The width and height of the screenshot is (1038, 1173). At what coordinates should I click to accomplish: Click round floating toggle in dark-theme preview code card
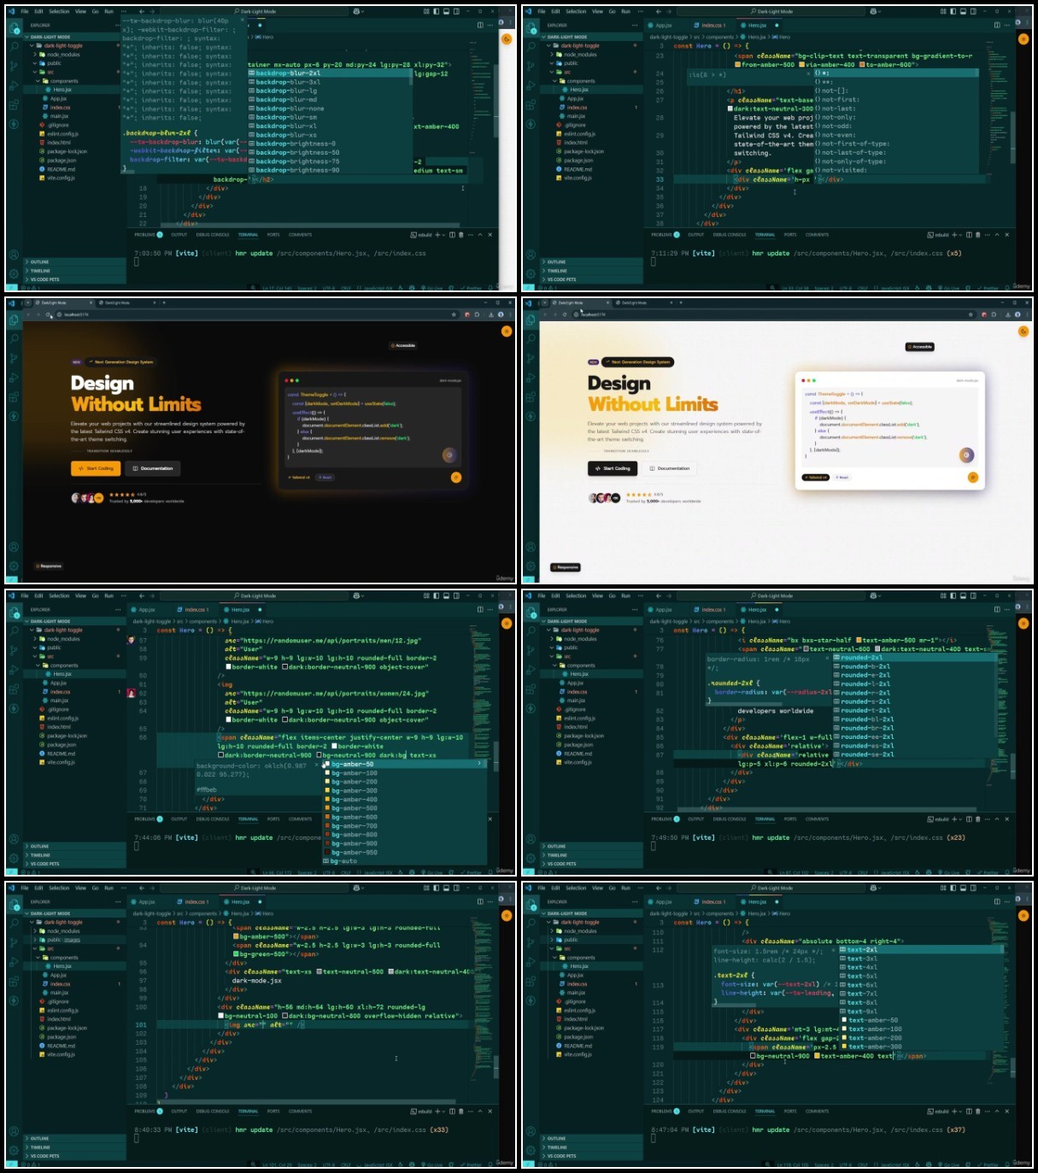click(x=449, y=455)
